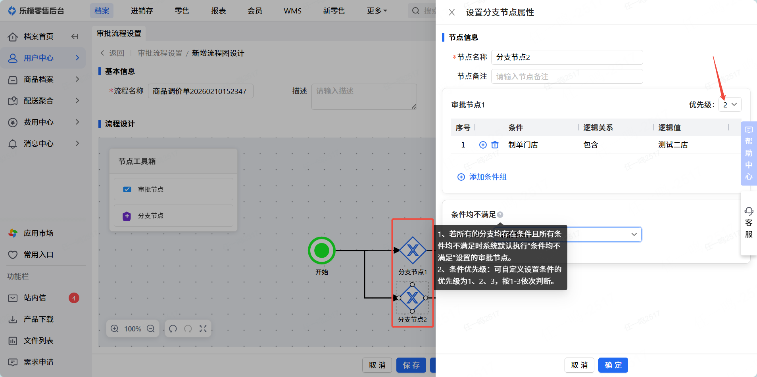Select 分支节点1 diamond node on canvas
This screenshot has height=377, width=757.
pyautogui.click(x=413, y=250)
